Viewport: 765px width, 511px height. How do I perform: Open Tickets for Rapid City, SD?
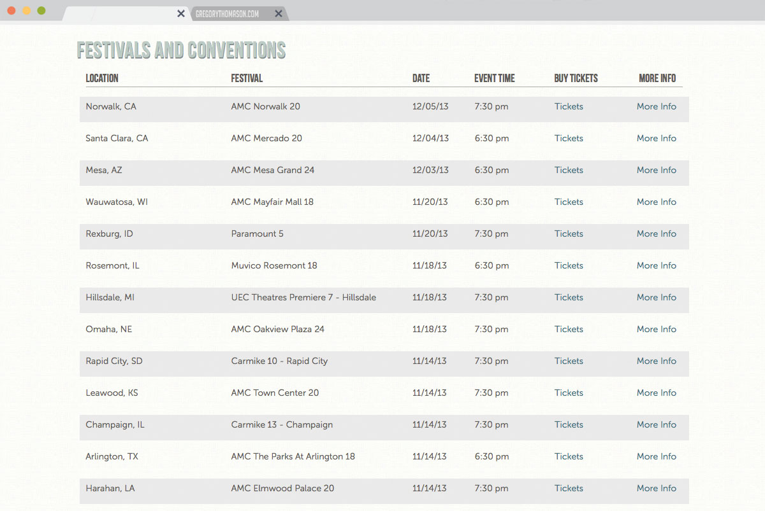[x=569, y=361]
